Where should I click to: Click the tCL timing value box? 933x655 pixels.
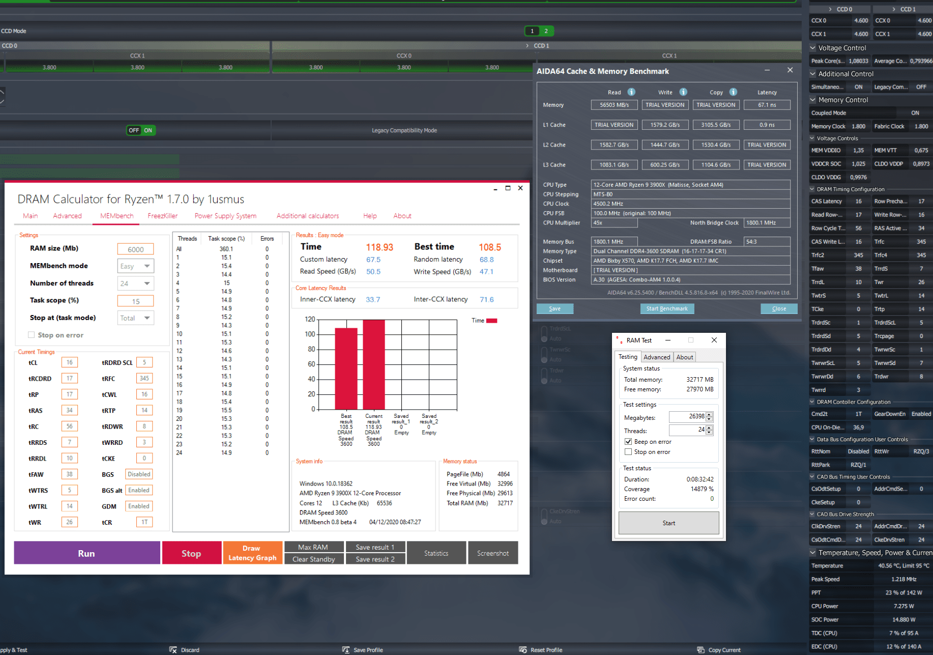coord(70,362)
